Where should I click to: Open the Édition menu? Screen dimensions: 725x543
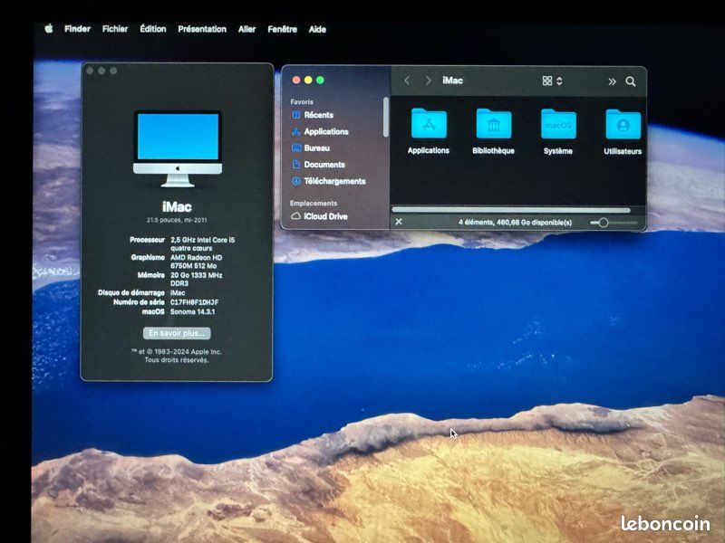coord(152,29)
